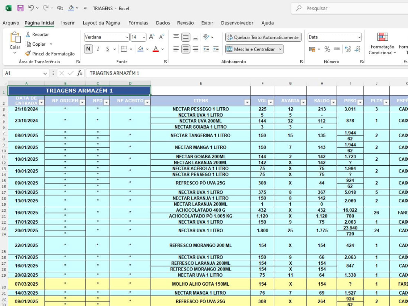Image resolution: width=408 pixels, height=306 pixels.
Task: Open the ITENS column filter dropdown
Action: [247, 102]
